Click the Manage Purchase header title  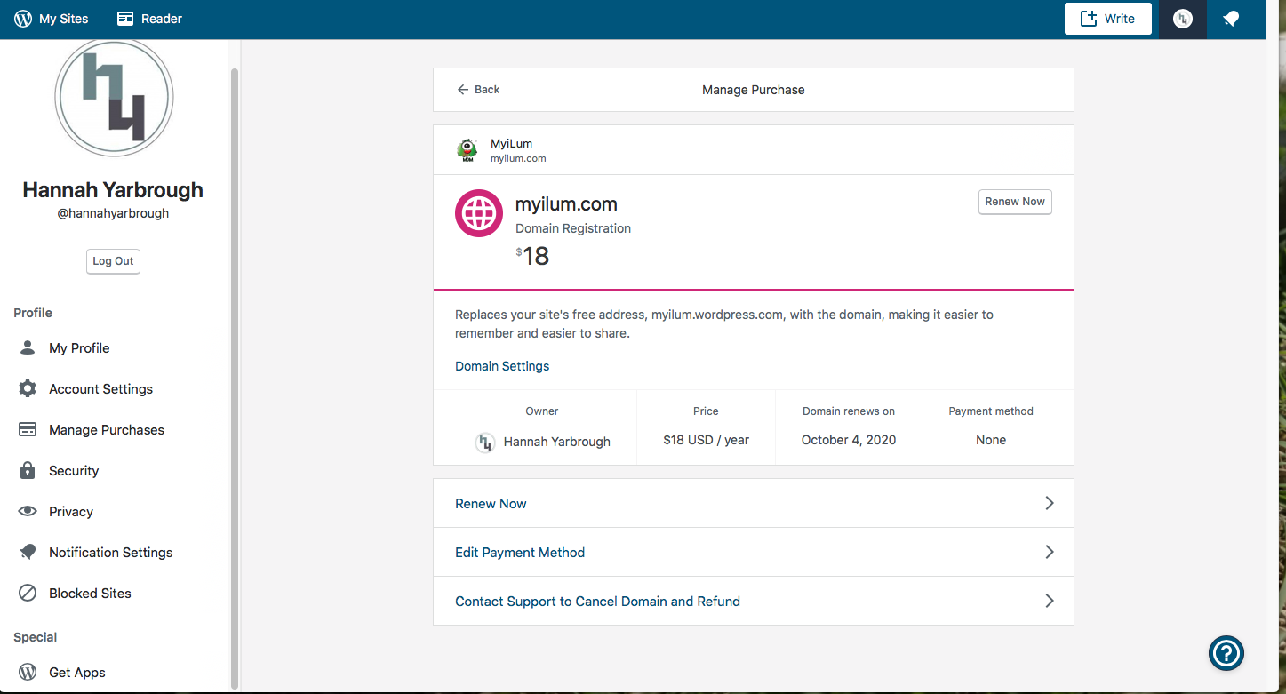pos(754,90)
